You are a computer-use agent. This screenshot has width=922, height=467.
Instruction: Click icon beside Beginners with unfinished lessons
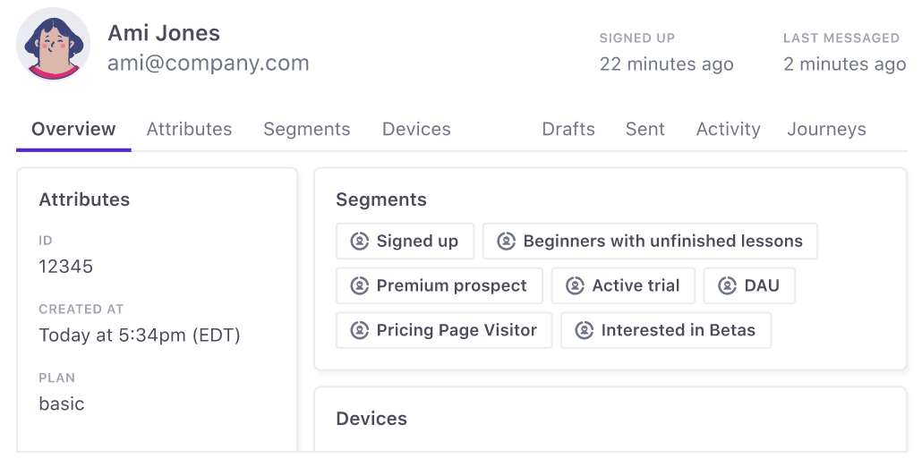[x=506, y=242]
